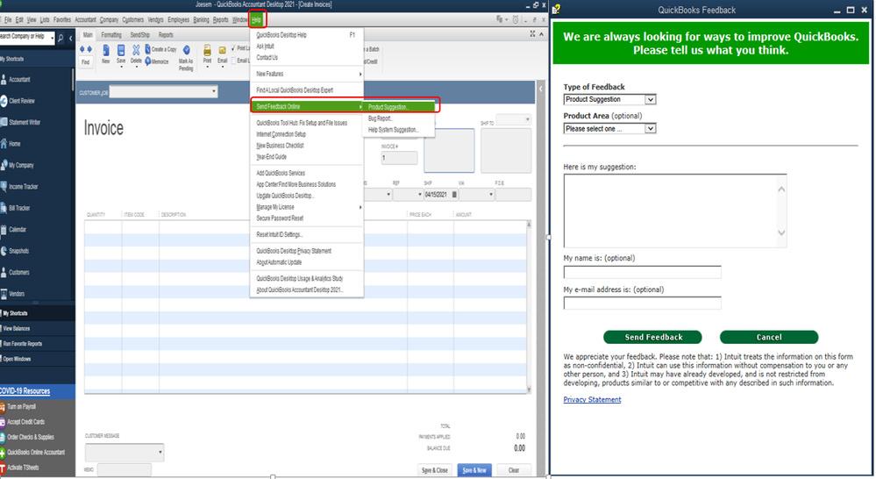Click the Save & New button
This screenshot has height=479, width=876.
[474, 470]
